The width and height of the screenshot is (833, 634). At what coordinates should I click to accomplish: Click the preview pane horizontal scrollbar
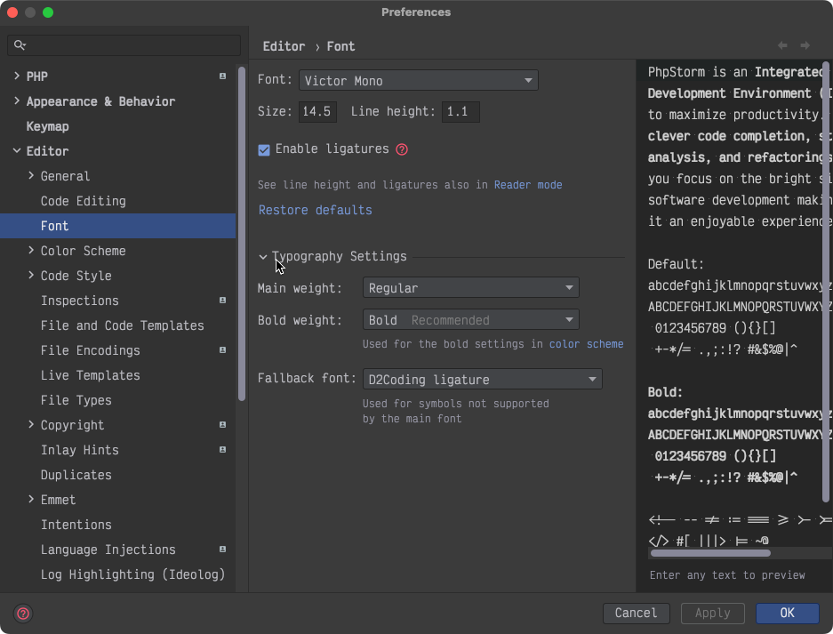[x=710, y=553]
